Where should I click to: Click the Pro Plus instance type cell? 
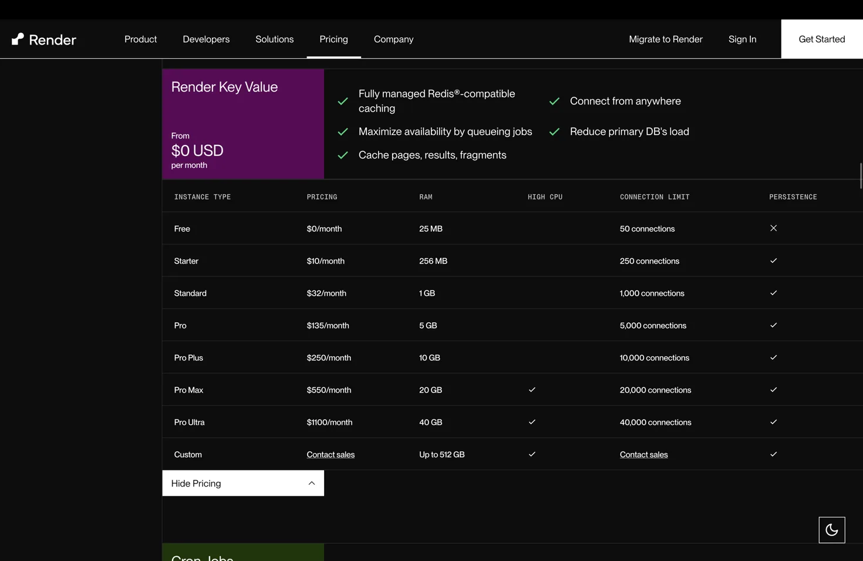coord(188,358)
